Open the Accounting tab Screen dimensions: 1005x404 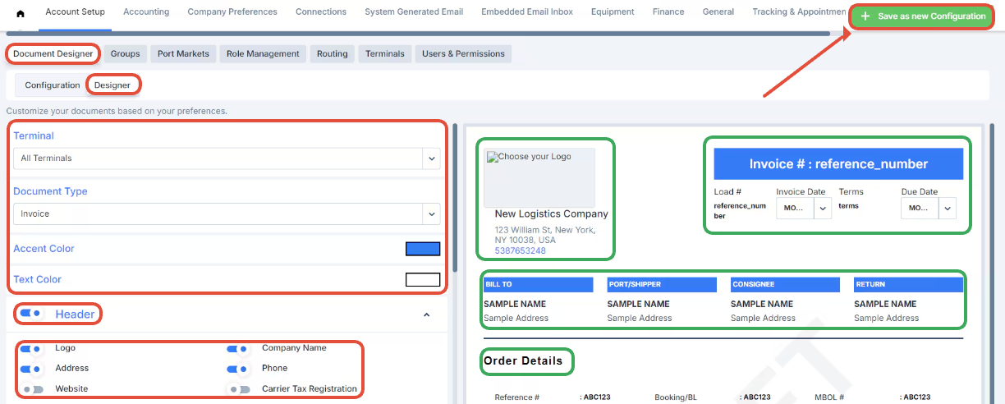[146, 11]
